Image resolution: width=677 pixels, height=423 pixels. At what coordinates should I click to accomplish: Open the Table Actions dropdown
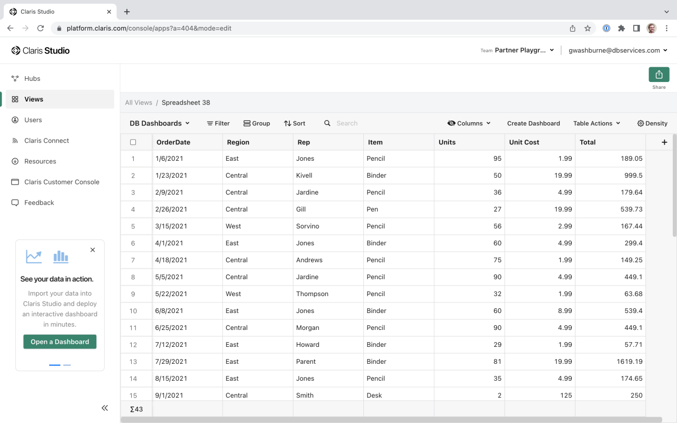coord(597,123)
